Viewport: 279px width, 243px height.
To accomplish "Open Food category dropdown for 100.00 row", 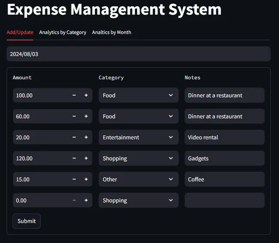I will coord(139,95).
